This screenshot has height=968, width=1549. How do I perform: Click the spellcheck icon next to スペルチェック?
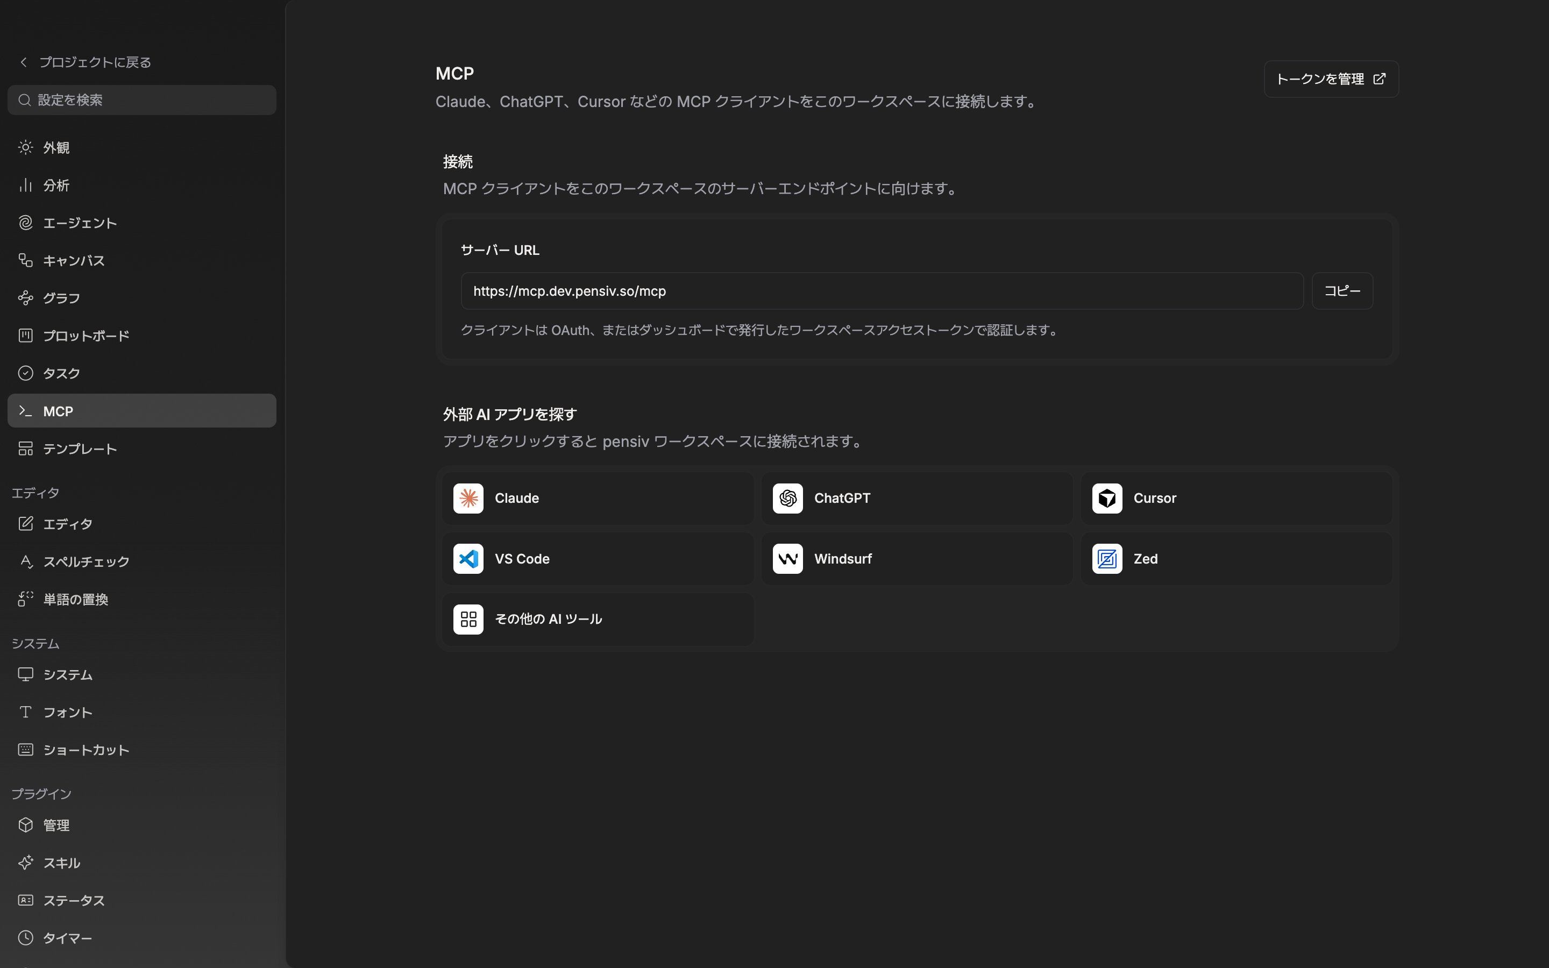(x=26, y=561)
